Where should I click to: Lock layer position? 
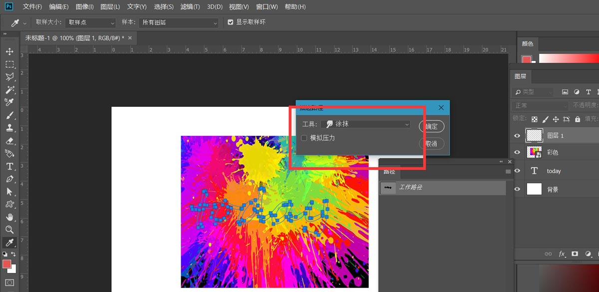click(x=556, y=119)
